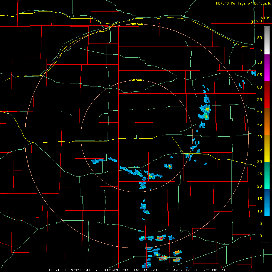Screen dimensions: 272x272
Task: Pick the gray-white segment of the color bar
Action: point(267,40)
